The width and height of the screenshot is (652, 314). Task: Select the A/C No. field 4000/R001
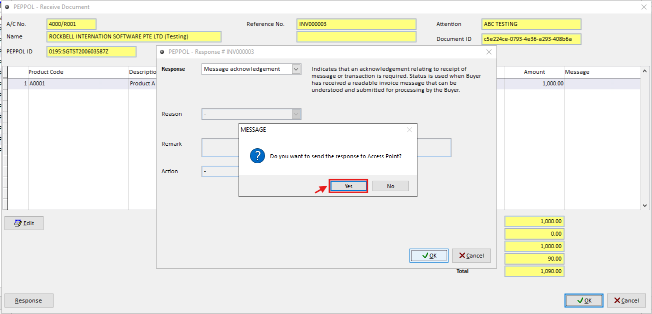click(71, 24)
